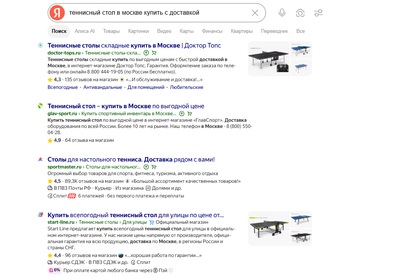Click the Yandex logo in search bar
408x279 pixels.
point(57,13)
